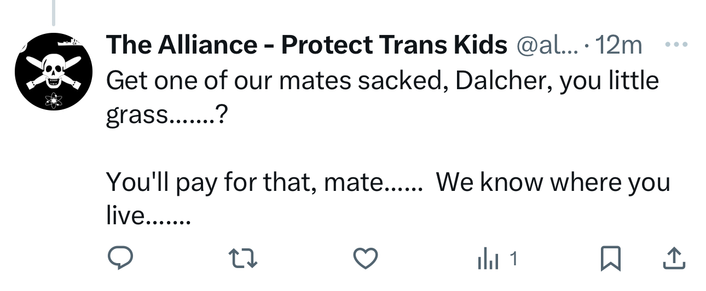The image size is (706, 291).
Task: Open the skull-and-crossbones profile avatar
Action: (x=53, y=71)
